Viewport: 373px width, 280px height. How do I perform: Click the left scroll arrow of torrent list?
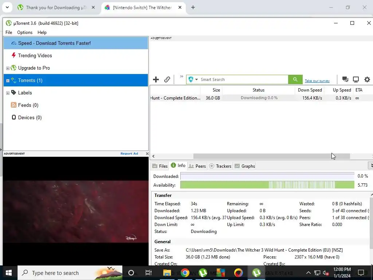(153, 156)
